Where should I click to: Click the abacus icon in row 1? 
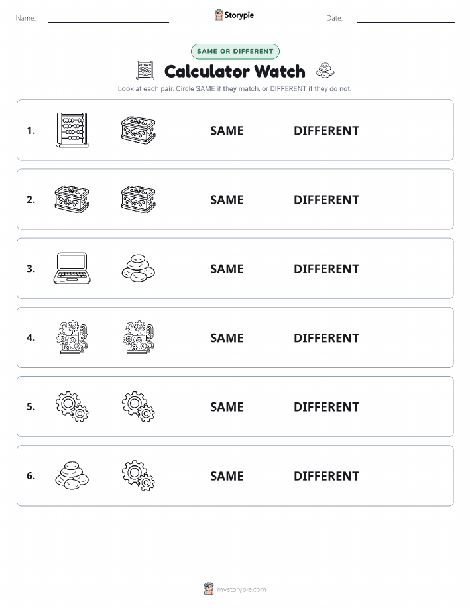[72, 130]
